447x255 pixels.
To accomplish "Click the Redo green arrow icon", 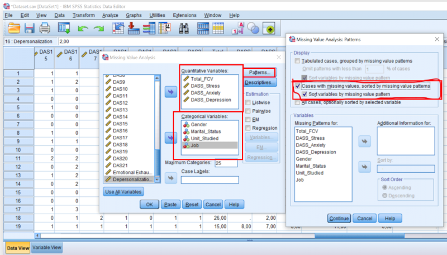I will (99, 28).
